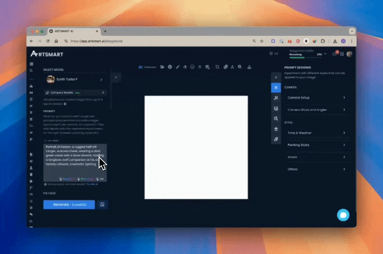Image resolution: width=383 pixels, height=254 pixels.
Task: Select the brush tool in canvas toolbar
Action: pyautogui.click(x=178, y=67)
